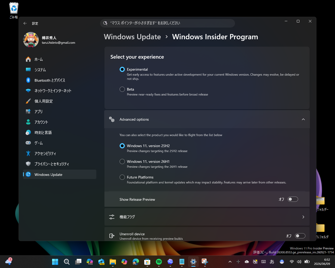This screenshot has width=335, height=268.
Task: Open 機能フラグ using its chevron
Action: (303, 217)
